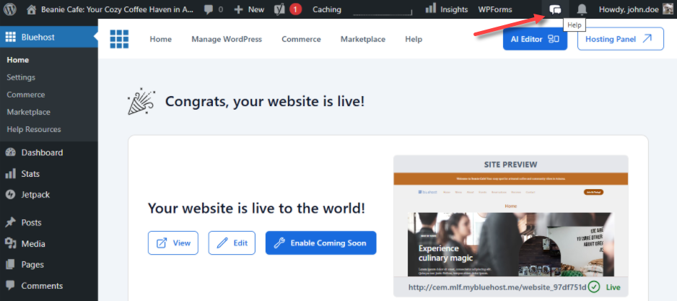Open the Marketplace top navigation tab
Image resolution: width=677 pixels, height=301 pixels.
pos(363,39)
